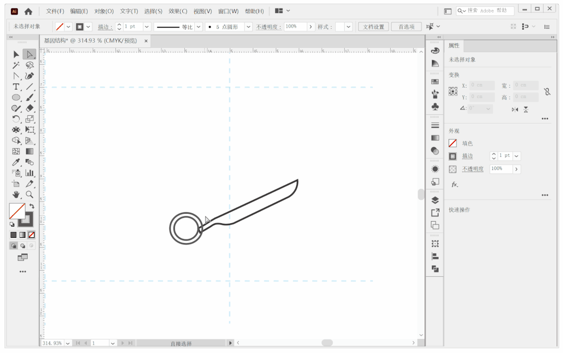Open the Symbols panel club icon
563x353 pixels.
tap(435, 107)
